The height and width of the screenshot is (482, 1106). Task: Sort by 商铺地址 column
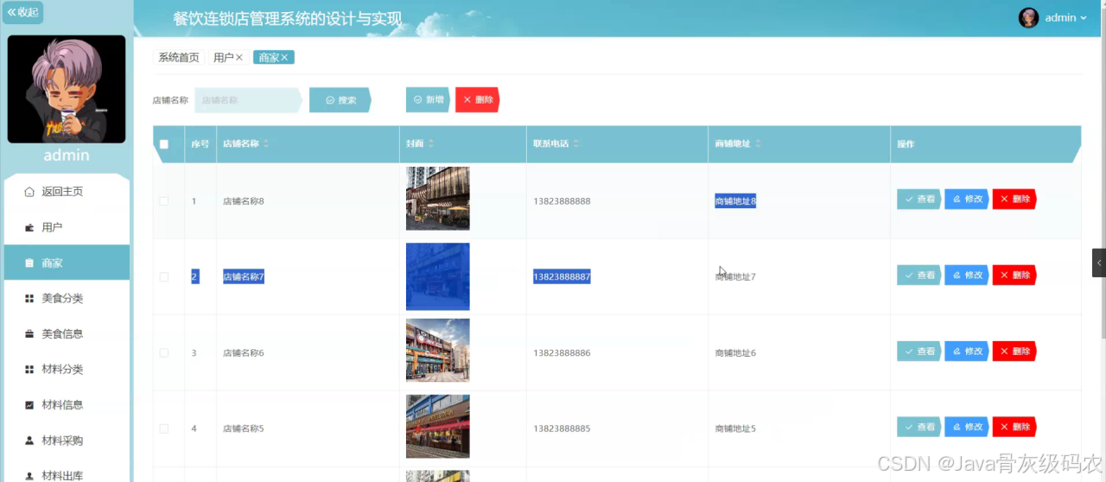(x=758, y=143)
